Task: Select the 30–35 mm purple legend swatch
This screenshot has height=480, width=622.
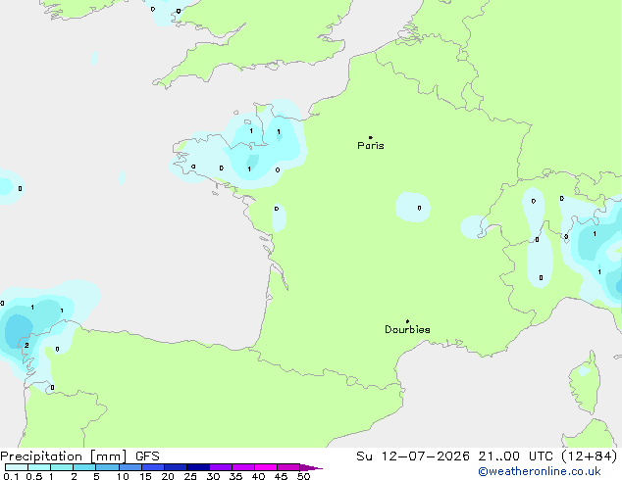Action: pos(220,467)
